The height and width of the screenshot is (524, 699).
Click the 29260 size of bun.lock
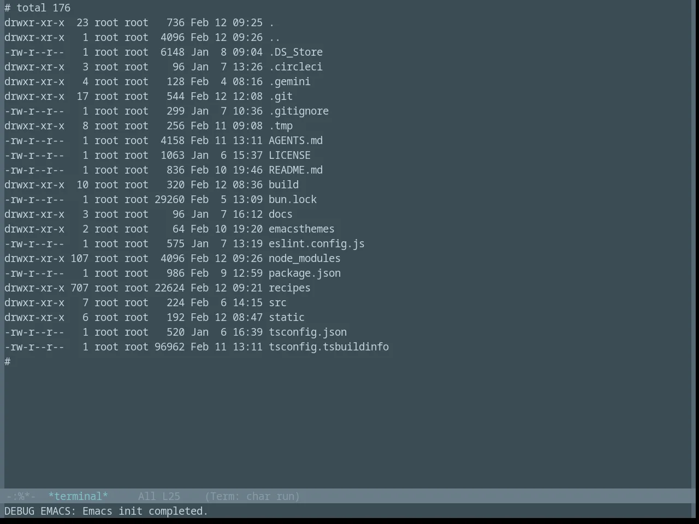point(170,200)
